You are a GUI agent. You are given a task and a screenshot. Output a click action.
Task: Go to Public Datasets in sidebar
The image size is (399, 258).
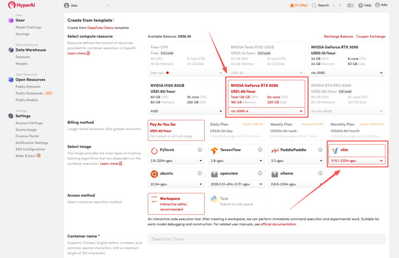click(28, 86)
